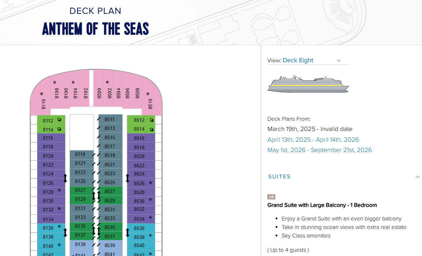This screenshot has width=422, height=256.
Task: Choose stateroom 8122
Action: click(51, 165)
